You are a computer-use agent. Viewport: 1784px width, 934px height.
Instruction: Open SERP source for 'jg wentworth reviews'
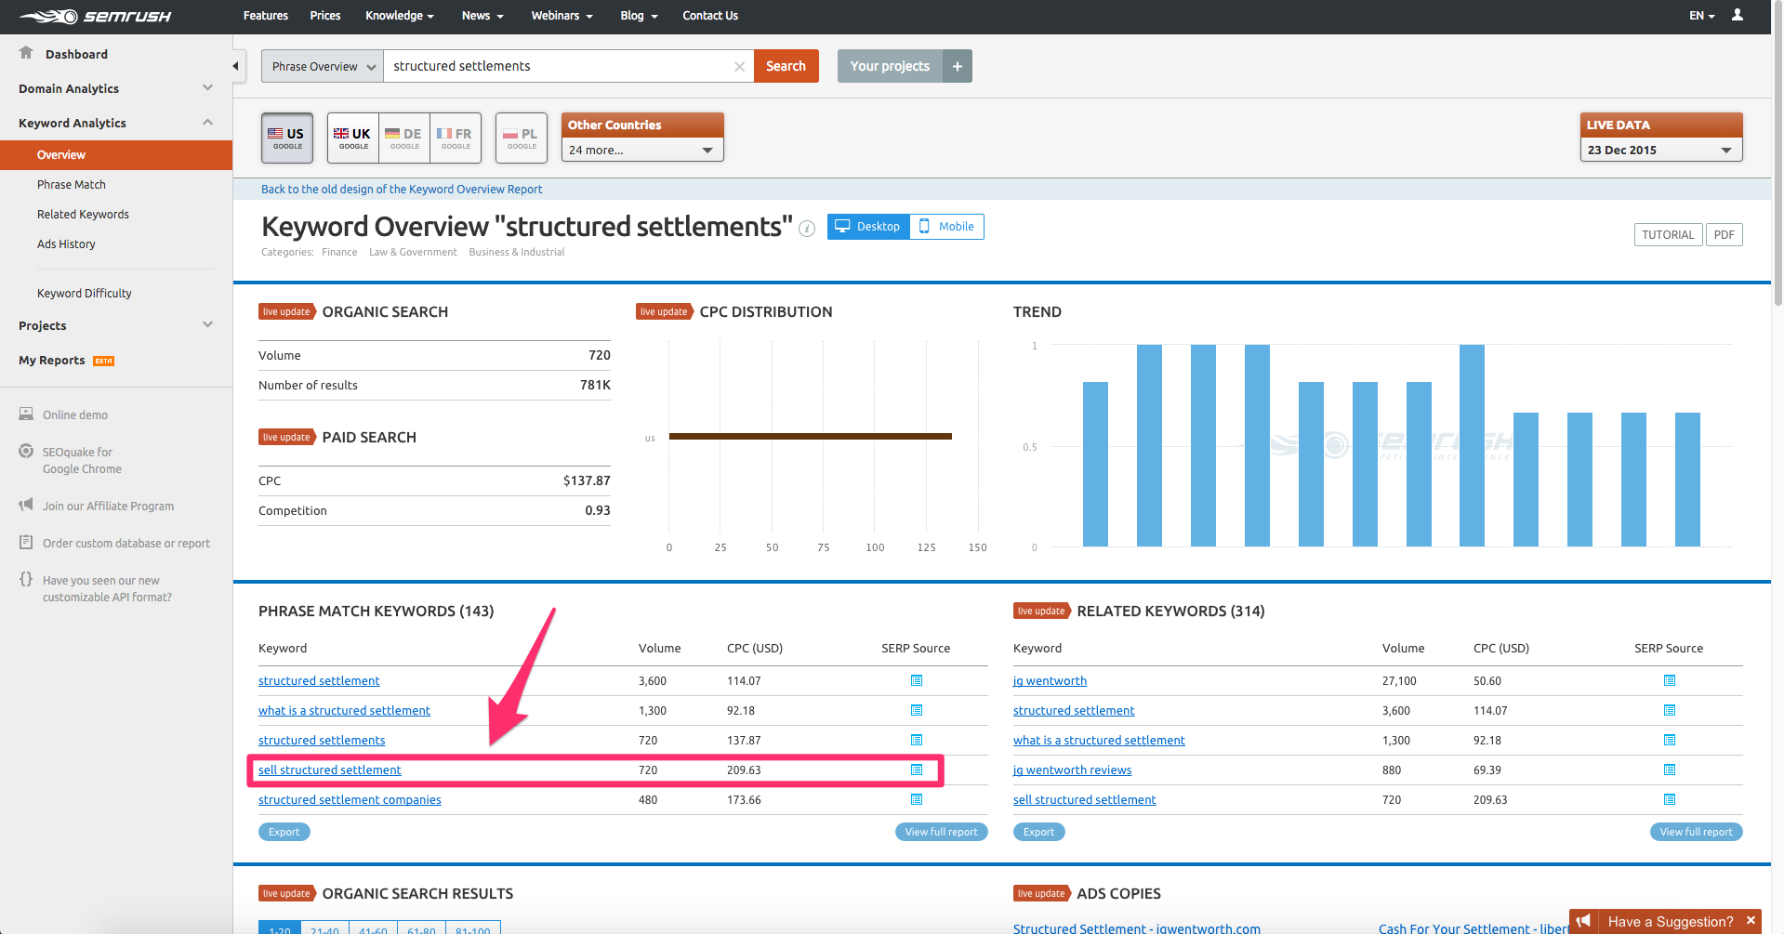click(x=1670, y=770)
